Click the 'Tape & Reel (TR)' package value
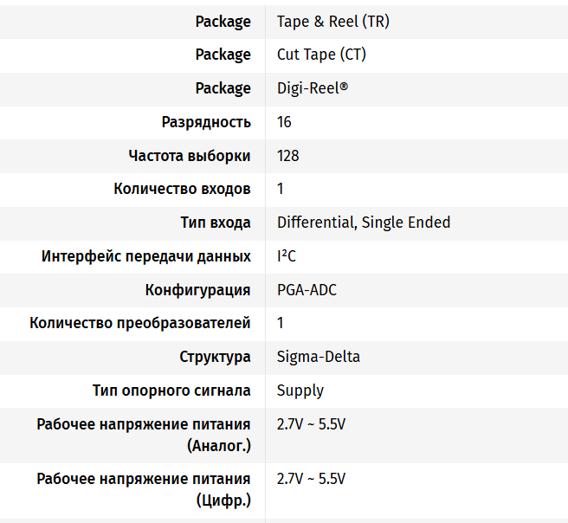This screenshot has height=523, width=568. click(332, 22)
